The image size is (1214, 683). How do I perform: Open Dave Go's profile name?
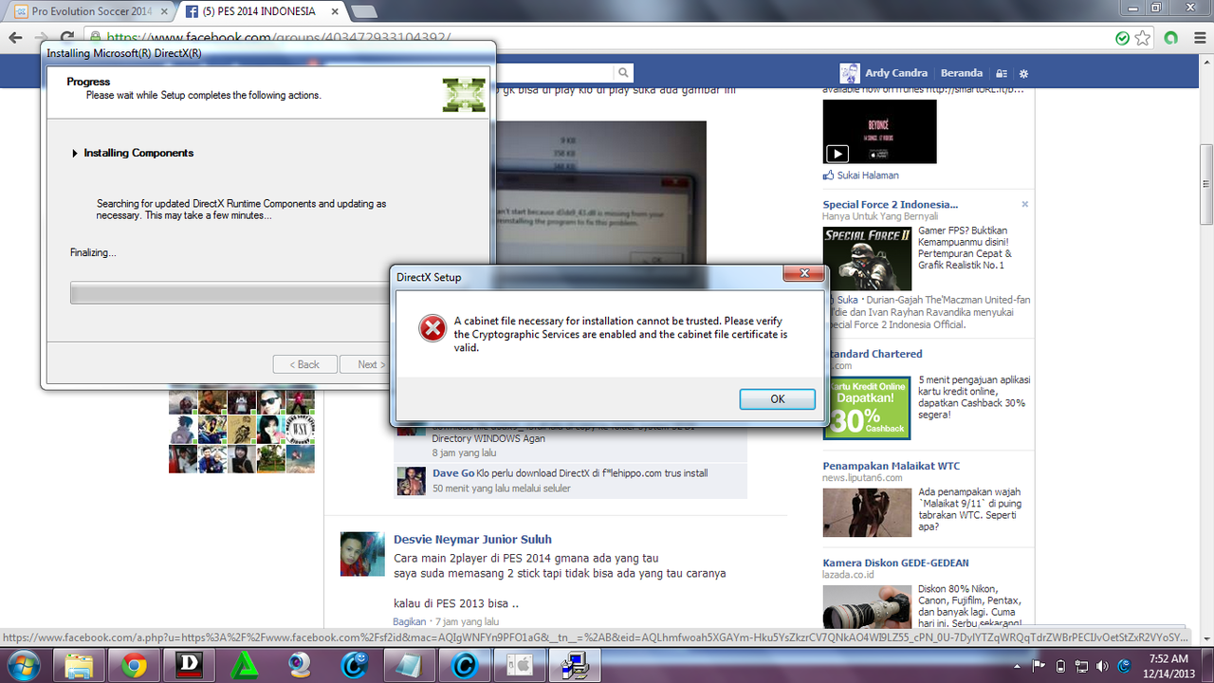pyautogui.click(x=453, y=473)
